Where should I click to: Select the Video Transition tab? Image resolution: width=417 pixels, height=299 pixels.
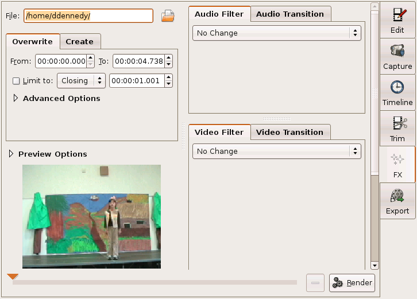289,132
